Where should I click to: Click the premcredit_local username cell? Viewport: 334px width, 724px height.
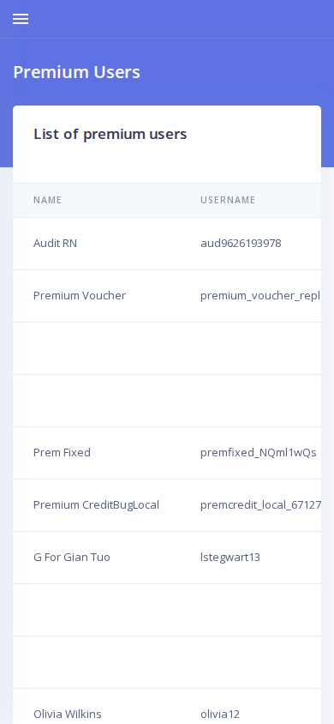click(260, 504)
